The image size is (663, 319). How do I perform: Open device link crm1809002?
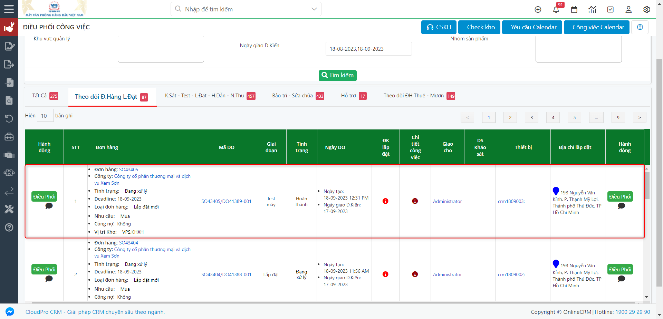click(511, 274)
